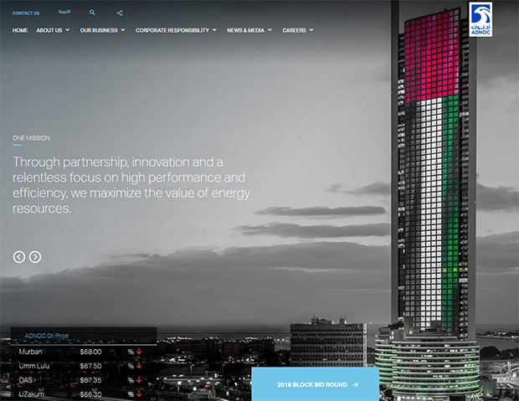
Task: Go to next slide arrow
Action: (35, 257)
